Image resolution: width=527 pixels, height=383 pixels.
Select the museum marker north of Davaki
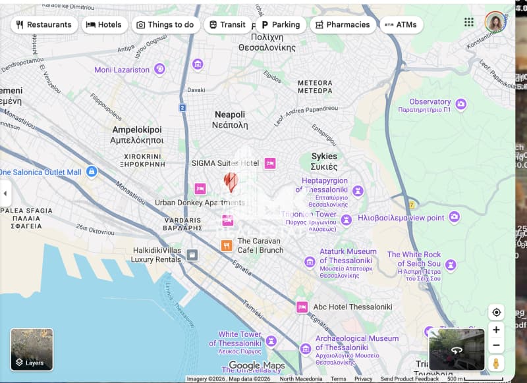click(x=198, y=63)
